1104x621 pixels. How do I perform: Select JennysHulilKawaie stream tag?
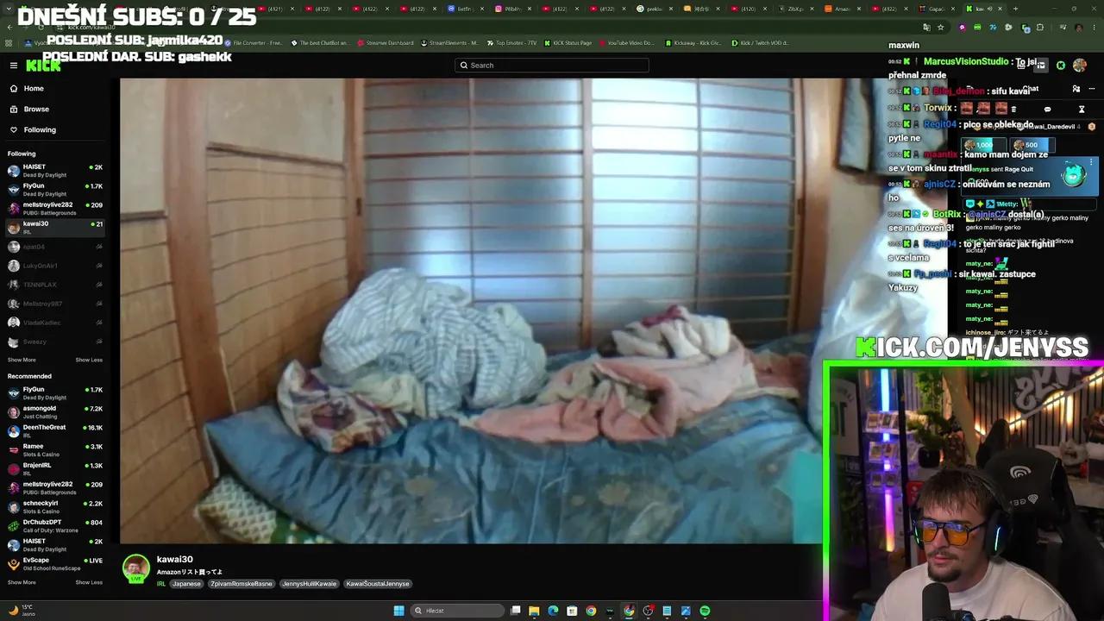coord(310,584)
